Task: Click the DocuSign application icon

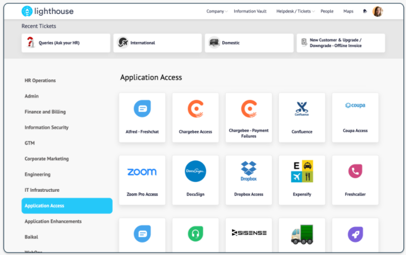Action: click(195, 172)
